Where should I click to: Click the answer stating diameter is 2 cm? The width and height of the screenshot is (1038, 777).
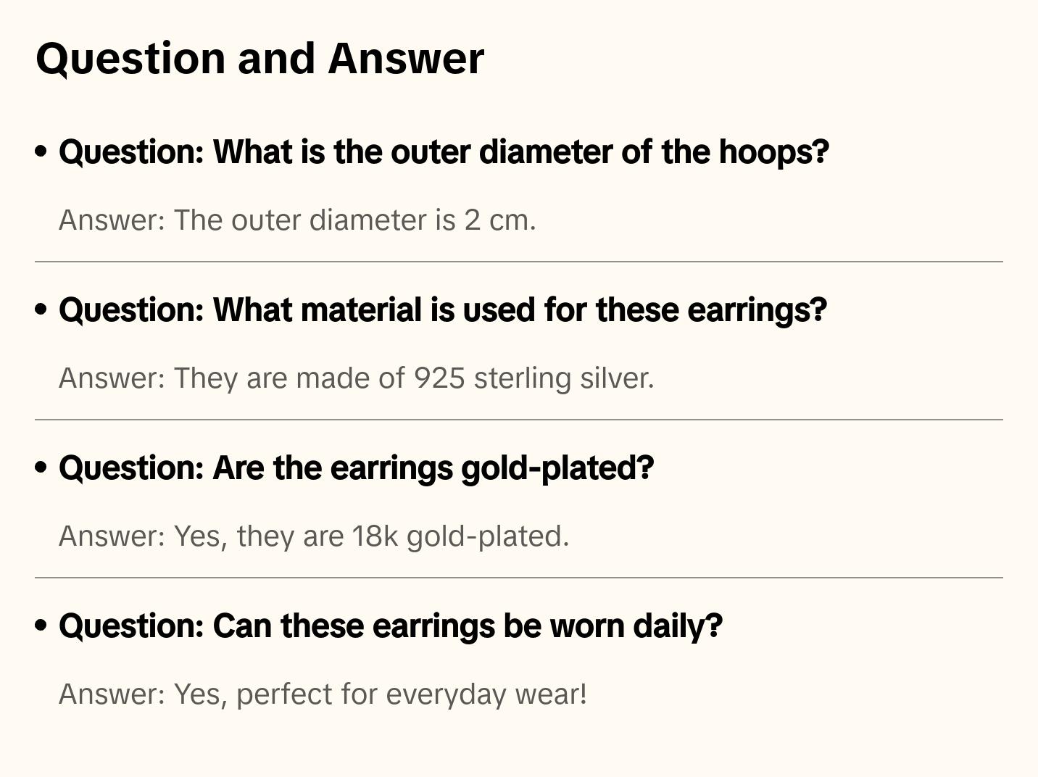(x=297, y=220)
